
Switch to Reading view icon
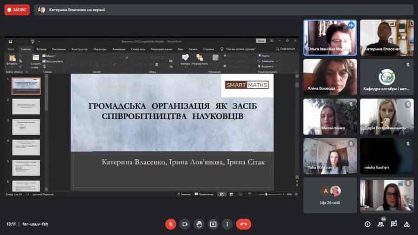[241, 194]
